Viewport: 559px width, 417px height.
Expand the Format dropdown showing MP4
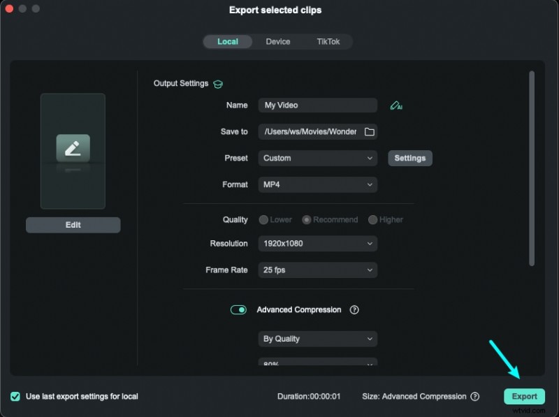(318, 184)
